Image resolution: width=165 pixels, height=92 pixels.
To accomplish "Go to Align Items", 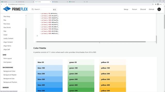I will [x=7, y=46].
